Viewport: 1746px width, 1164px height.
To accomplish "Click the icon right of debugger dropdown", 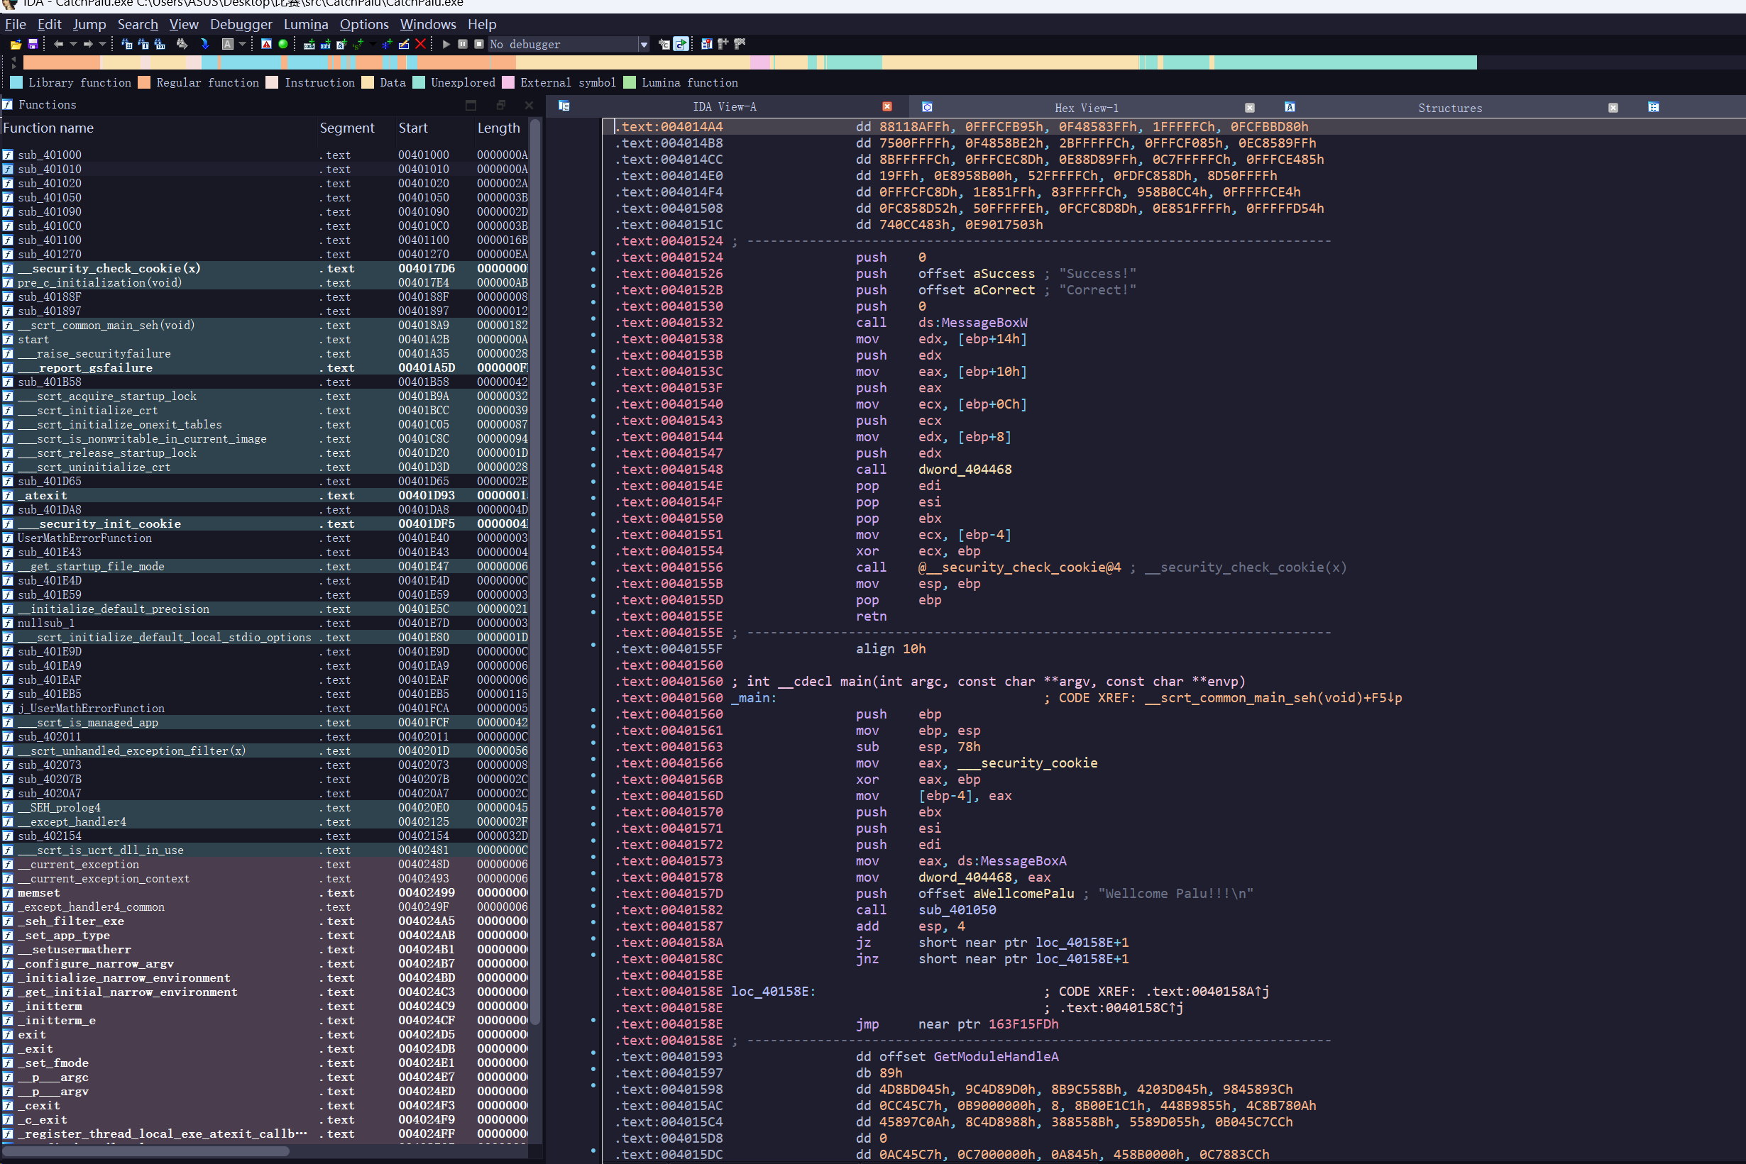I will [664, 45].
